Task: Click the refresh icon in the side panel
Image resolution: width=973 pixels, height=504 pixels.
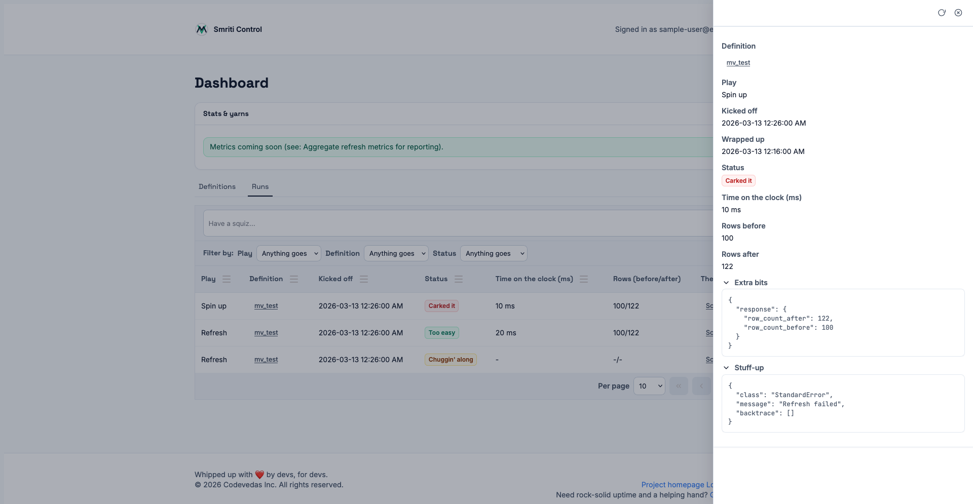Action: click(x=941, y=13)
